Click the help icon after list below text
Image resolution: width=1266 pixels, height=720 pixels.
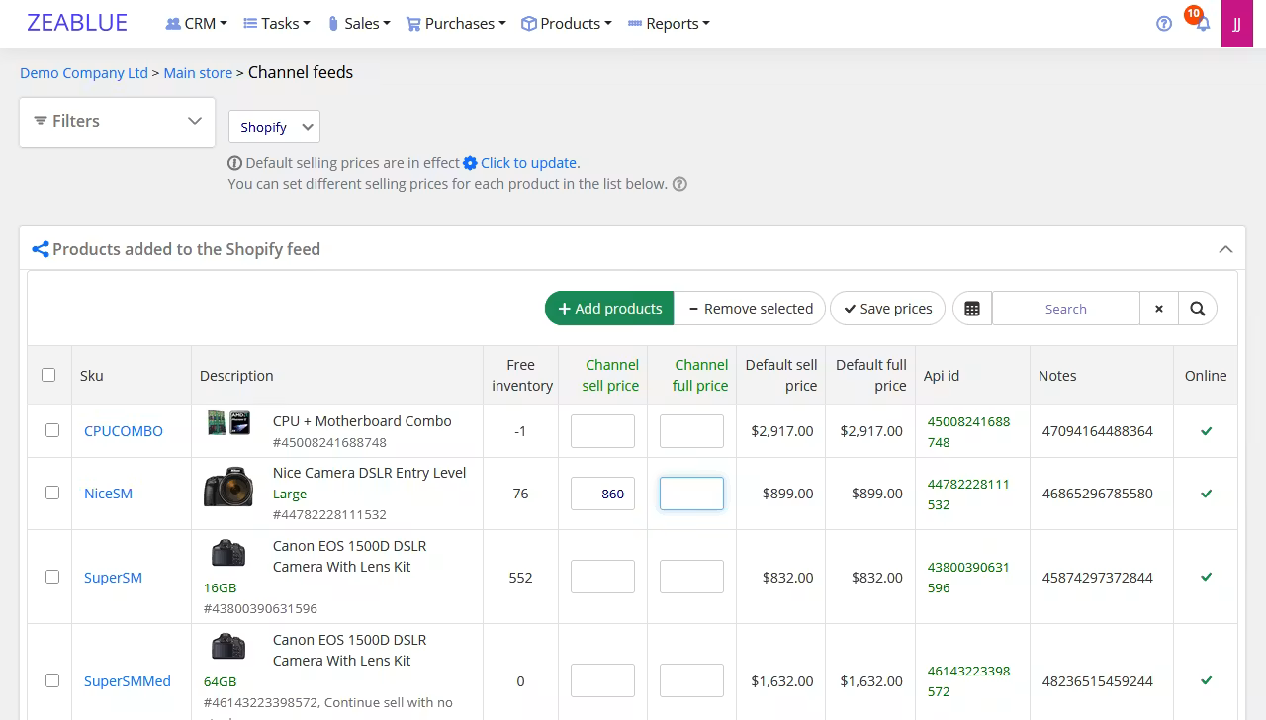coord(679,184)
